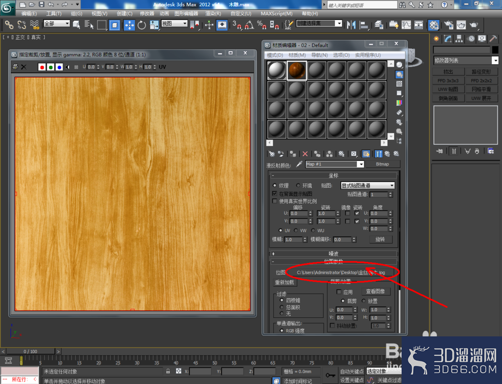Open the 渲染(R) menu
This screenshot has width=502, height=384.
[x=213, y=14]
